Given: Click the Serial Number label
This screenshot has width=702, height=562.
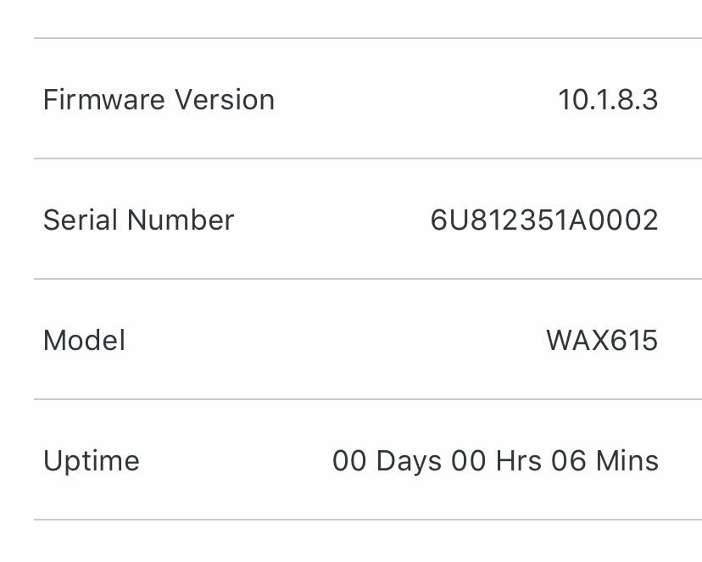Looking at the screenshot, I should [139, 220].
